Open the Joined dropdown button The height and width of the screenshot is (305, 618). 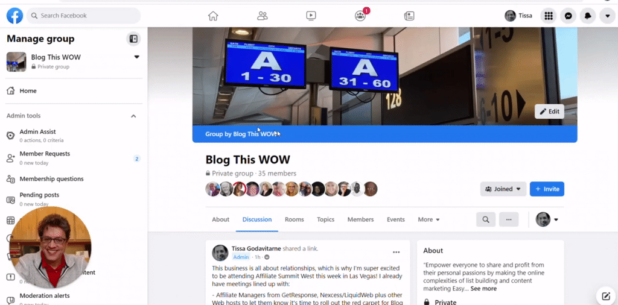503,189
